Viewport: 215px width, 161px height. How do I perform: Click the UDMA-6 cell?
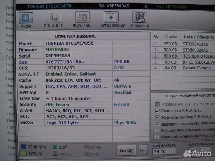click(x=123, y=86)
